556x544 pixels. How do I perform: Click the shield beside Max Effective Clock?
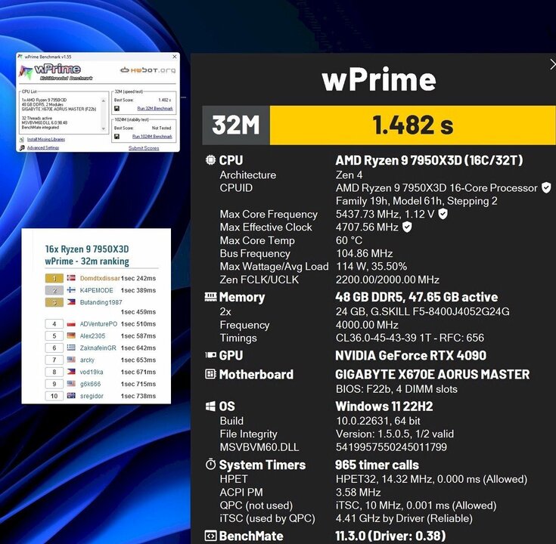point(407,227)
